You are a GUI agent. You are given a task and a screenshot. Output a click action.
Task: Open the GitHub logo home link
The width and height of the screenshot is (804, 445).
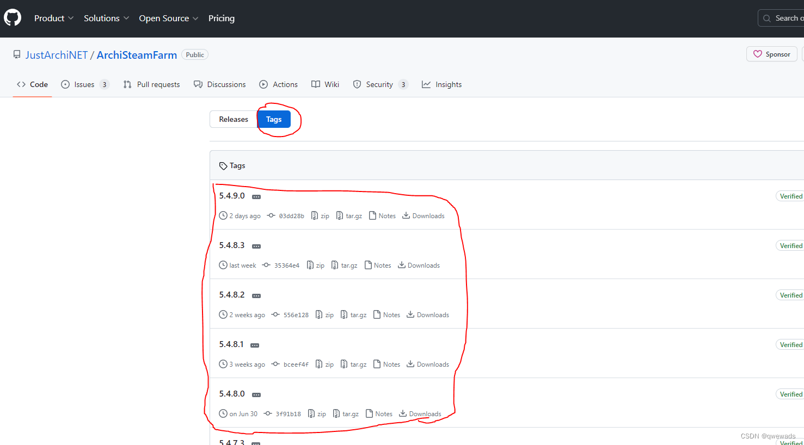pos(13,18)
